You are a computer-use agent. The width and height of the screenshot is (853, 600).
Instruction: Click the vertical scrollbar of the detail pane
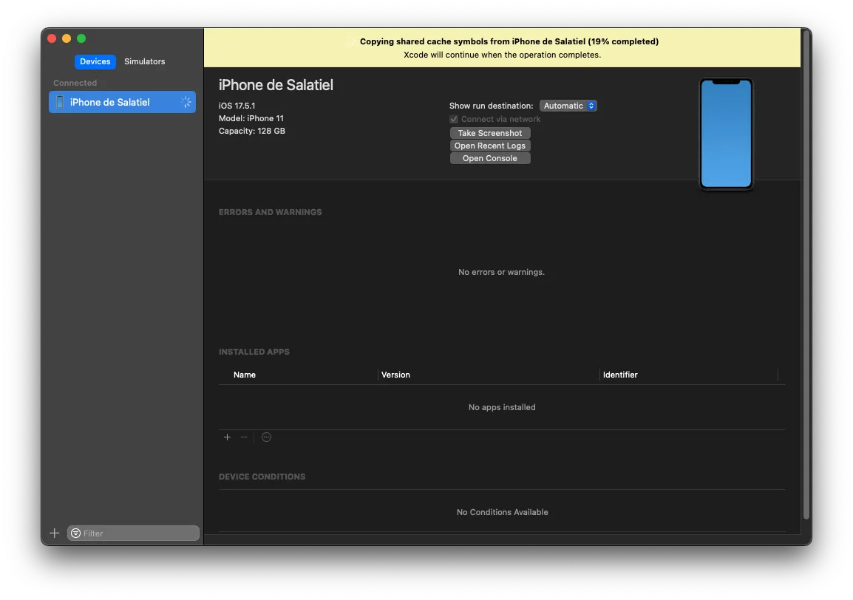806,275
